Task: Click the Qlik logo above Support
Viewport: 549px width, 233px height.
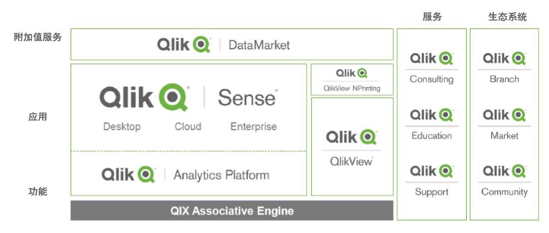Action: 431,171
